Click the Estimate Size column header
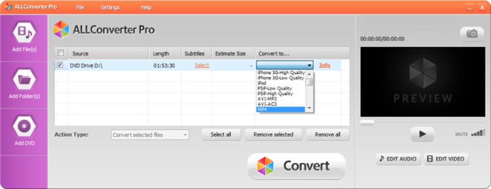 point(233,53)
